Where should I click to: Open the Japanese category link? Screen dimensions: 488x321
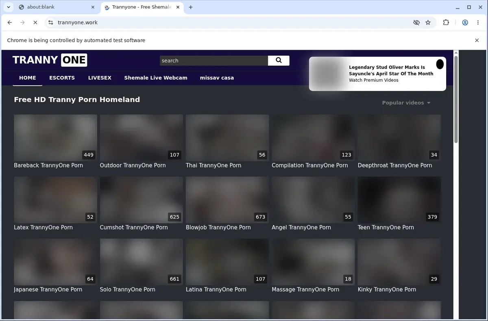[48, 290]
